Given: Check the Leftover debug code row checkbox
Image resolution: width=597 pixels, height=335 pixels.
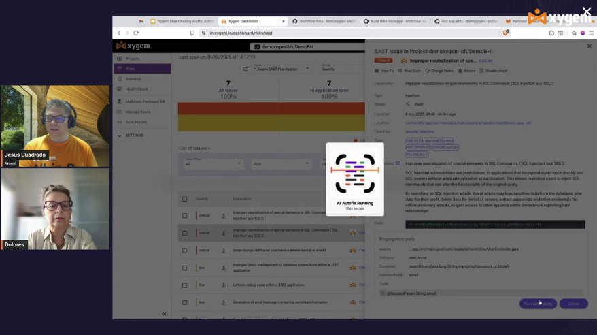Looking at the screenshot, I should 185,285.
